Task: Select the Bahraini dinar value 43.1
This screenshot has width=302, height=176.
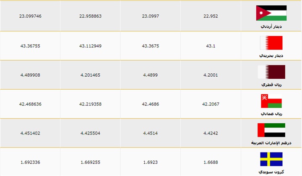Action: pos(211,46)
